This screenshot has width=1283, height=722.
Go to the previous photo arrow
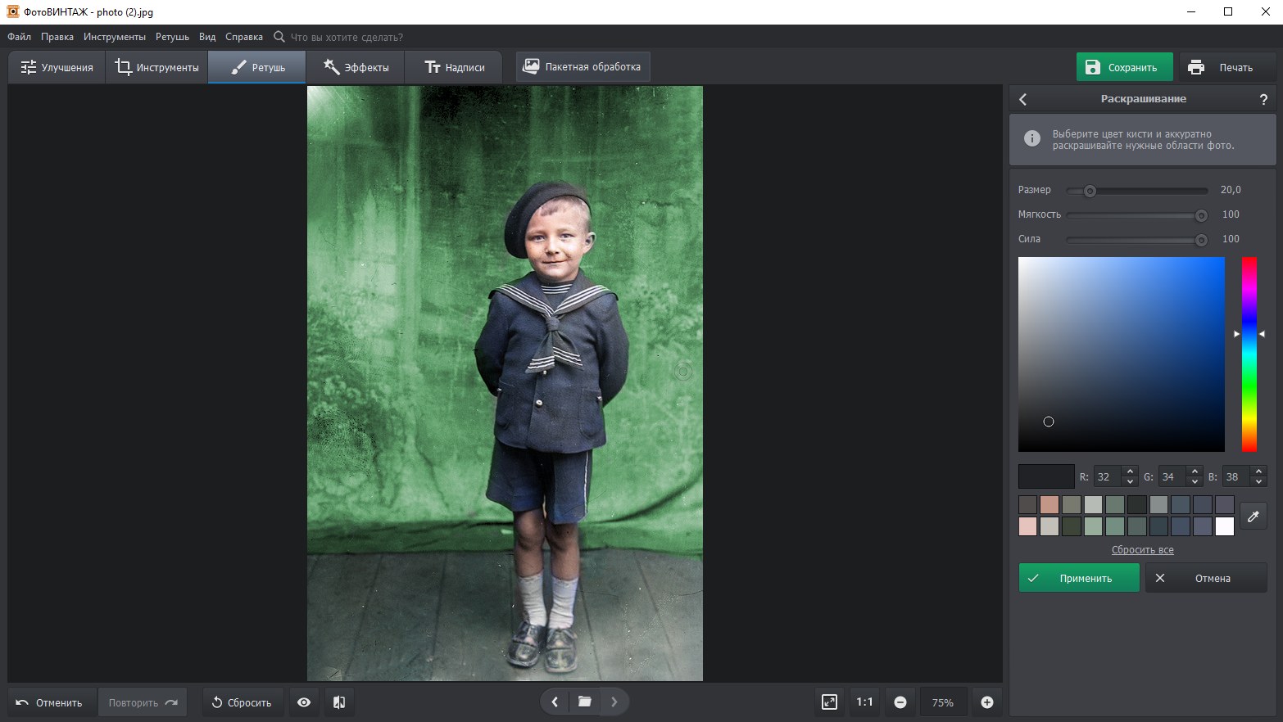(555, 702)
